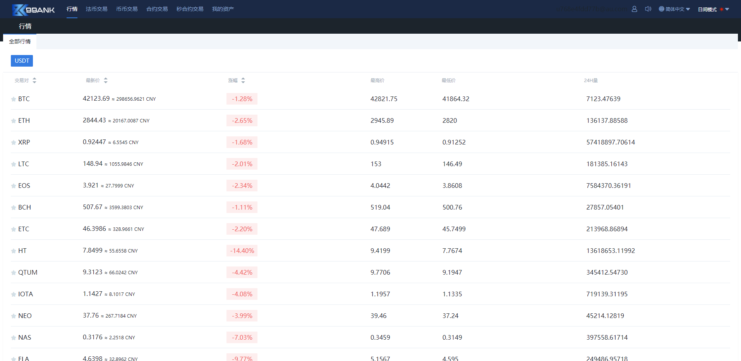Sort by 涨幅 column arrows
The image size is (741, 361).
tap(243, 81)
